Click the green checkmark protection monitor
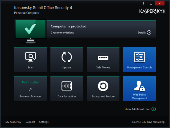 point(30,30)
